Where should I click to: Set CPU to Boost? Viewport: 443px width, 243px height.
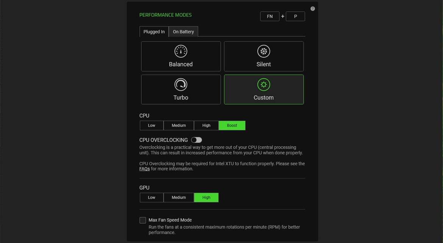click(x=232, y=125)
